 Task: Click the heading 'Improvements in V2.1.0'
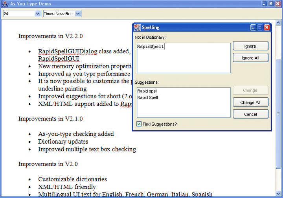pos(51,119)
